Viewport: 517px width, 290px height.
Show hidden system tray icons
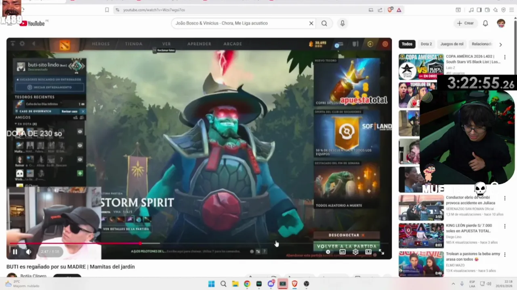pyautogui.click(x=453, y=284)
